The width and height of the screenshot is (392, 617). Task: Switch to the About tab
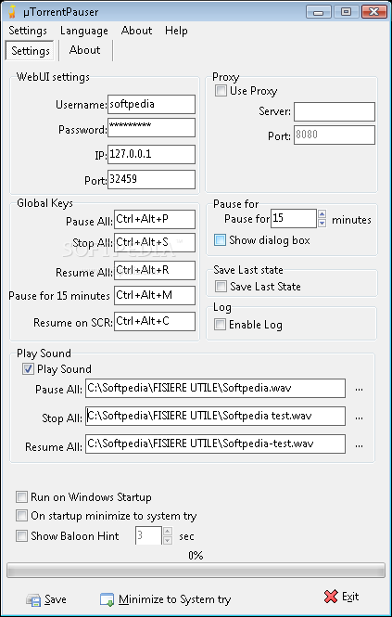coord(85,50)
